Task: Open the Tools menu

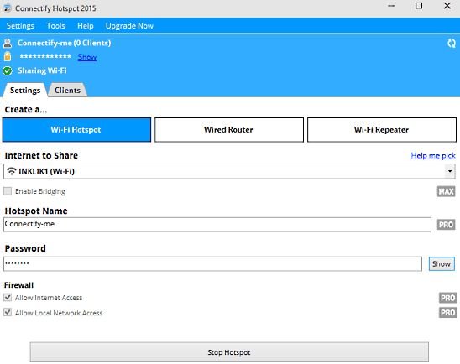Action: [x=55, y=26]
